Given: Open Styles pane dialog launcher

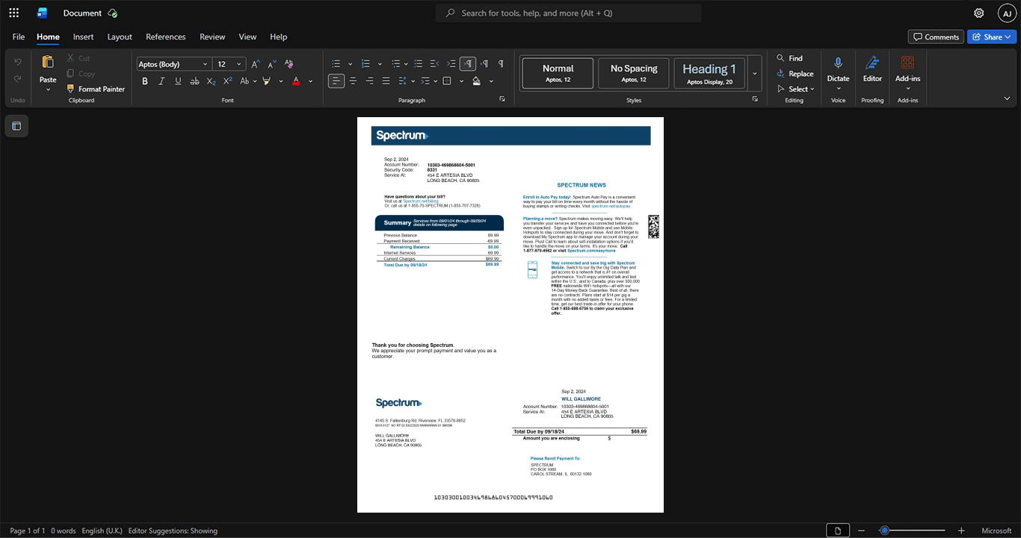Looking at the screenshot, I should (x=755, y=99).
